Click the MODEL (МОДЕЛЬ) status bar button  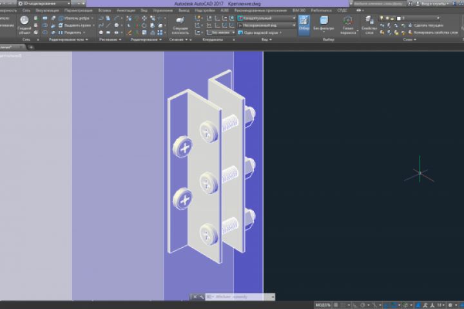pyautogui.click(x=323, y=305)
